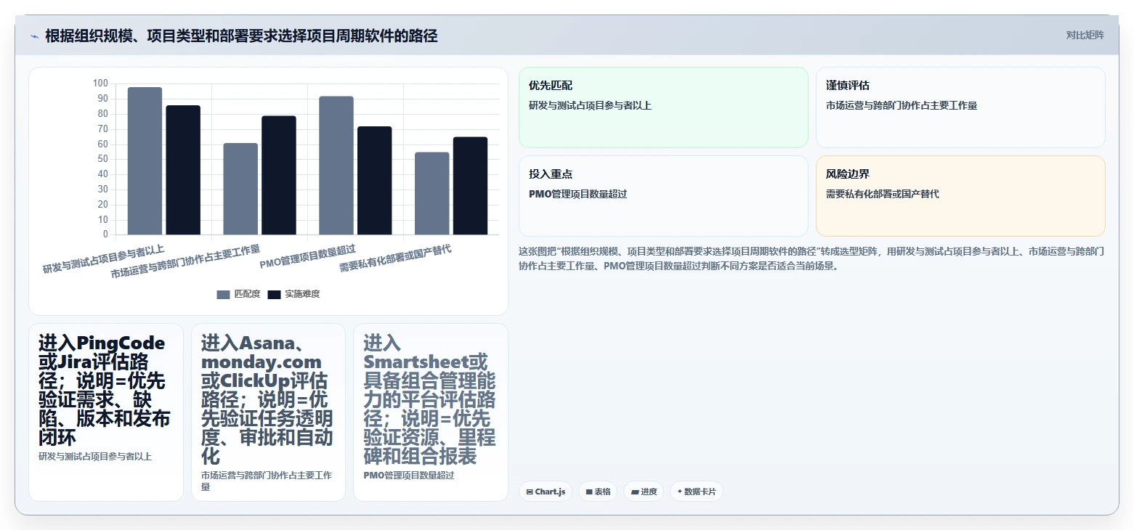This screenshot has height=530, width=1134.
Task: Toggle the 实施难度 legend entry
Action: click(293, 294)
